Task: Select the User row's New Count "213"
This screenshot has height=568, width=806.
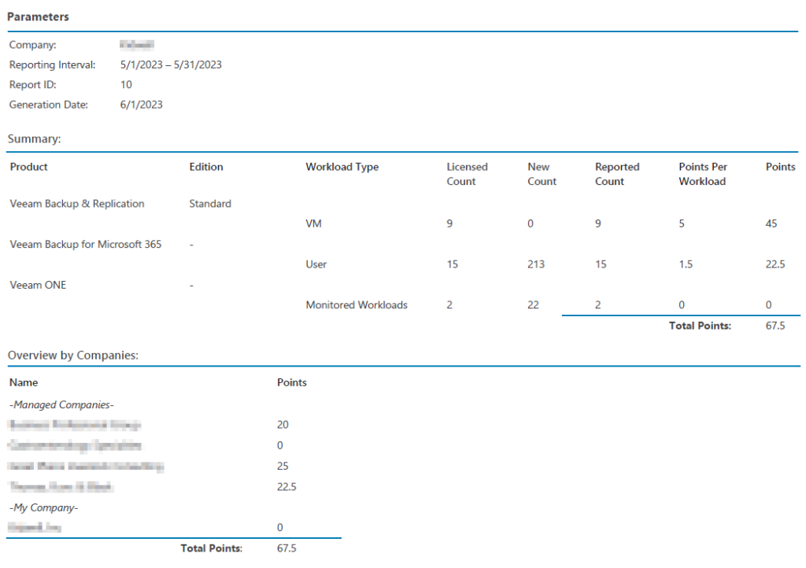Action: coord(536,264)
